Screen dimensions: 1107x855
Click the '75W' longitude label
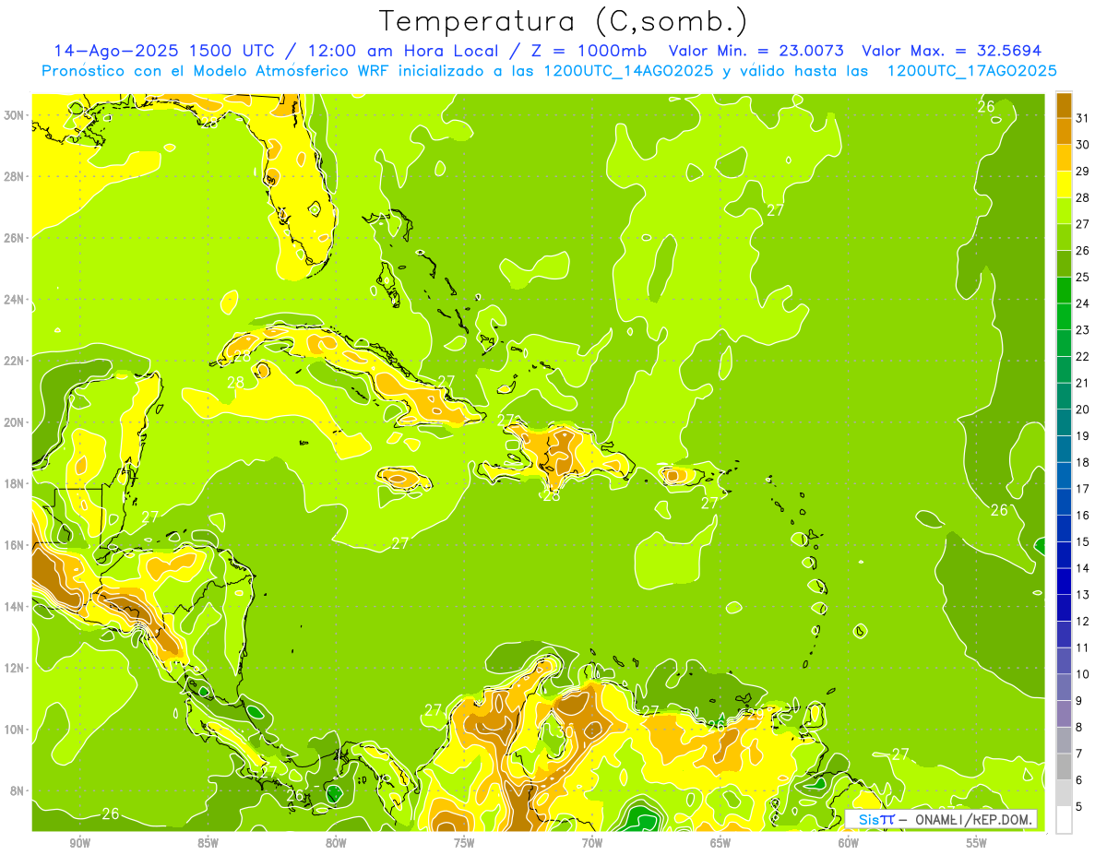tap(464, 843)
